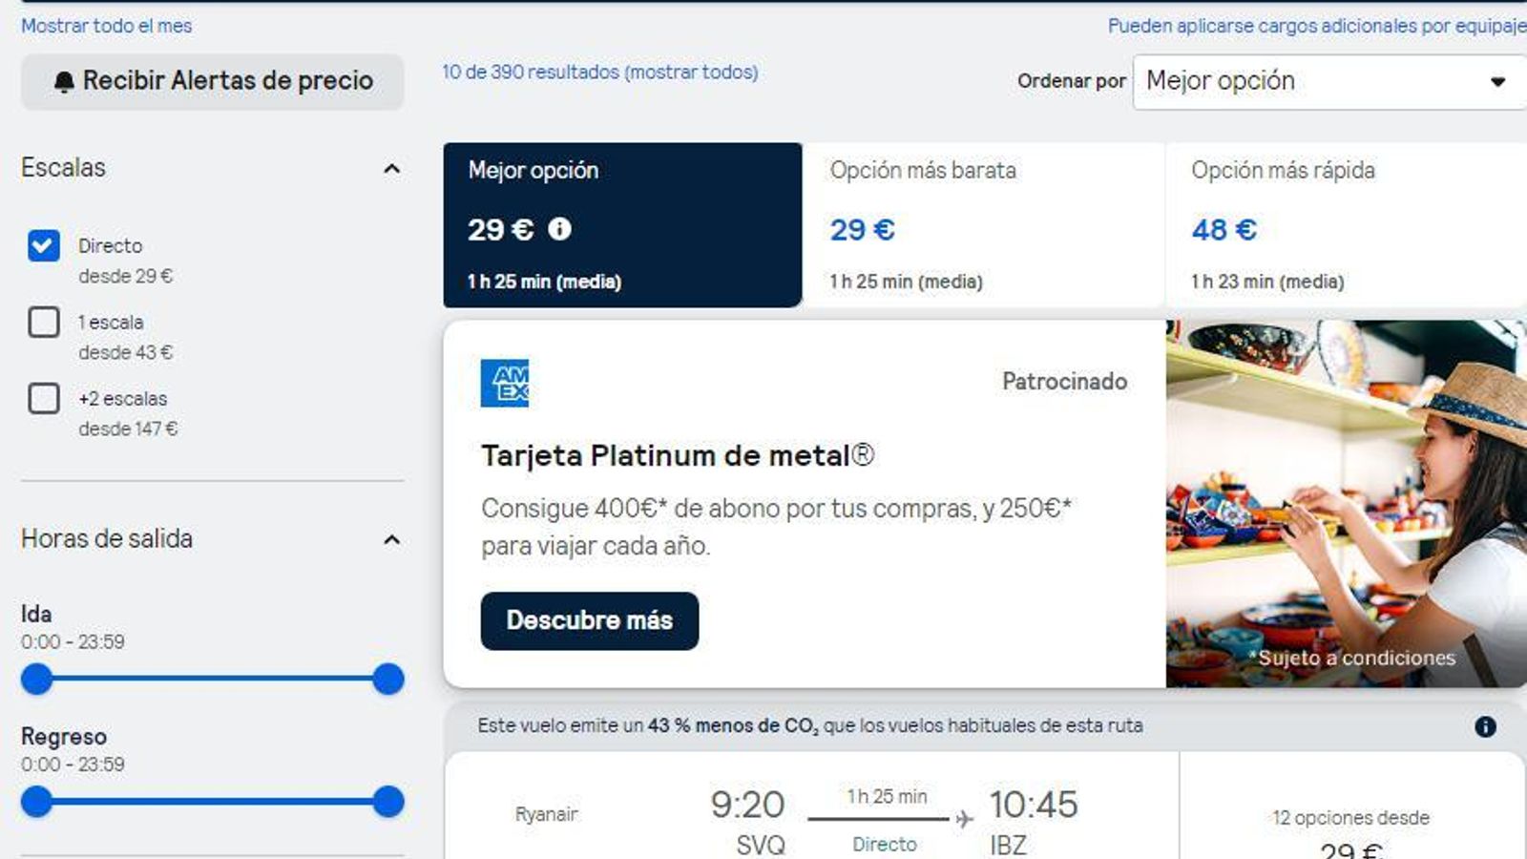Click the CO2 emissions info icon

[x=1486, y=726]
